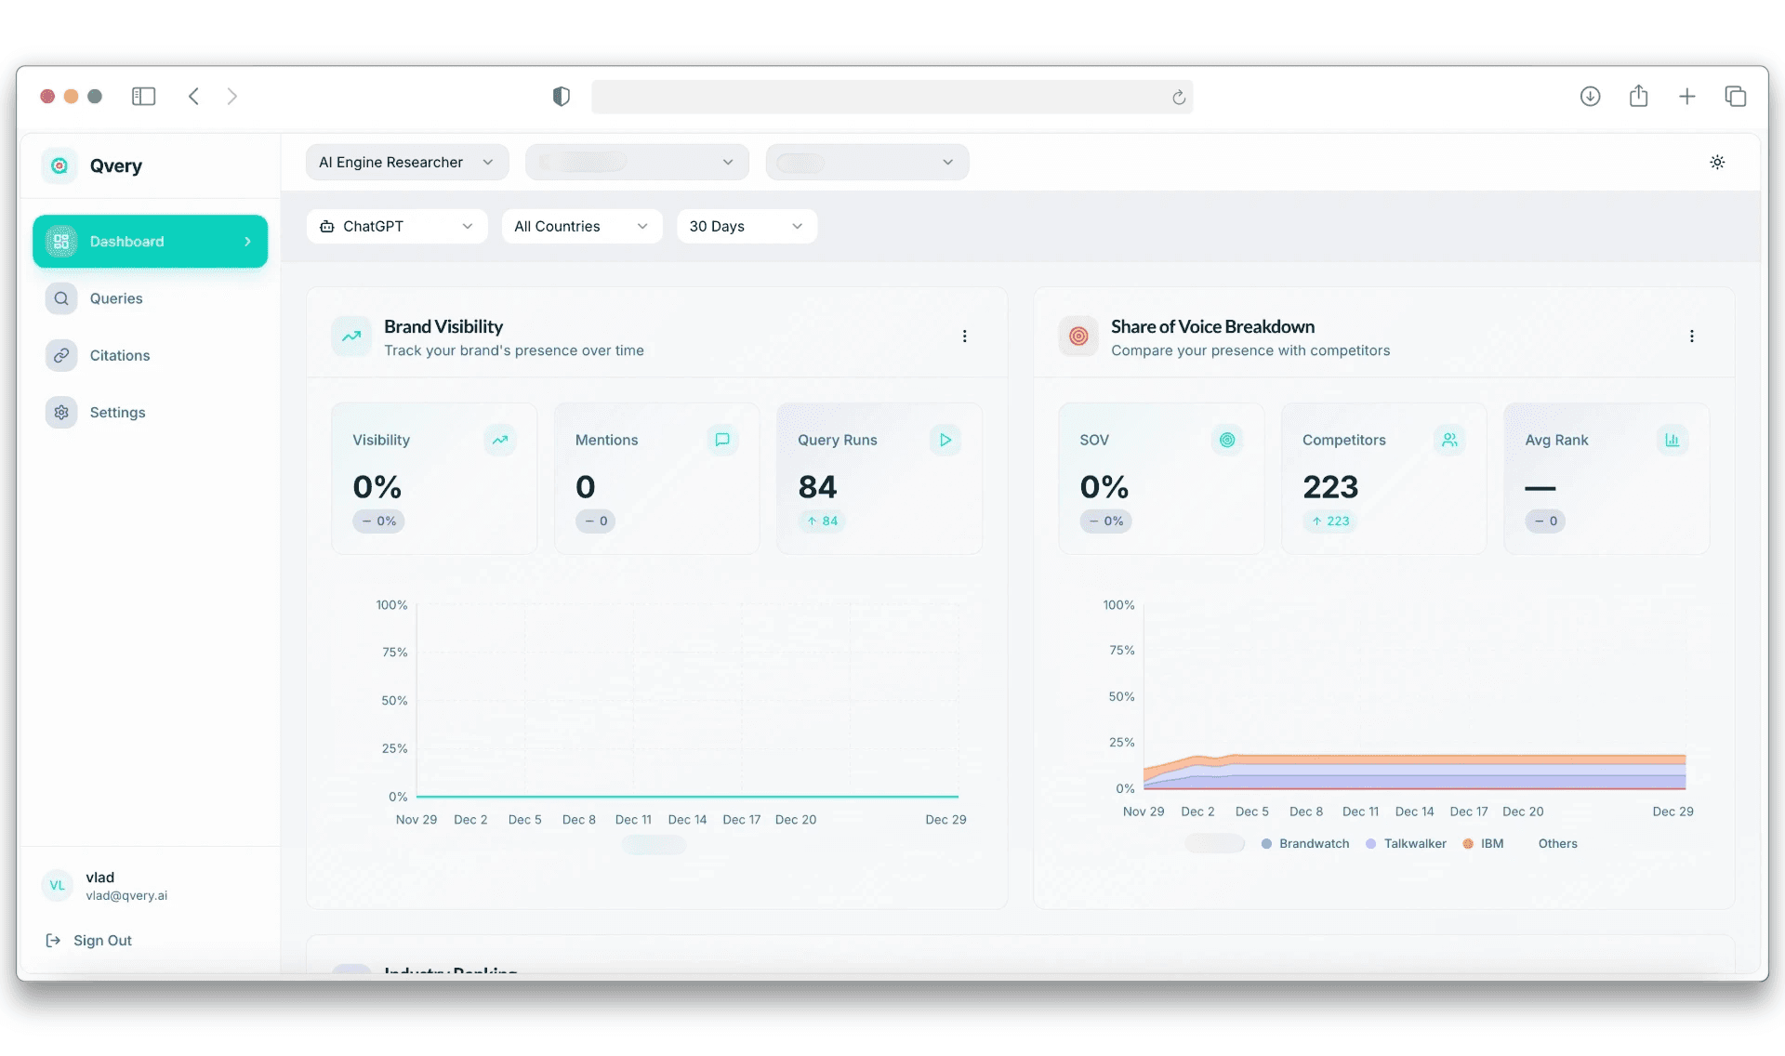
Task: Change the 30 Days time range
Action: (x=746, y=226)
